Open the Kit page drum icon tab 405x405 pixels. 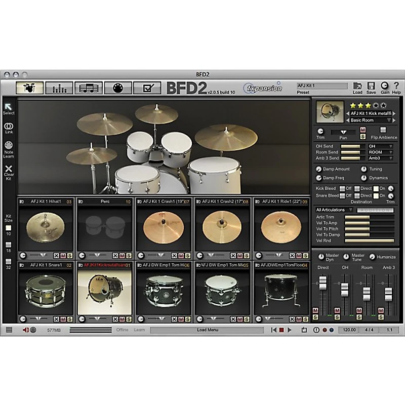(x=29, y=88)
